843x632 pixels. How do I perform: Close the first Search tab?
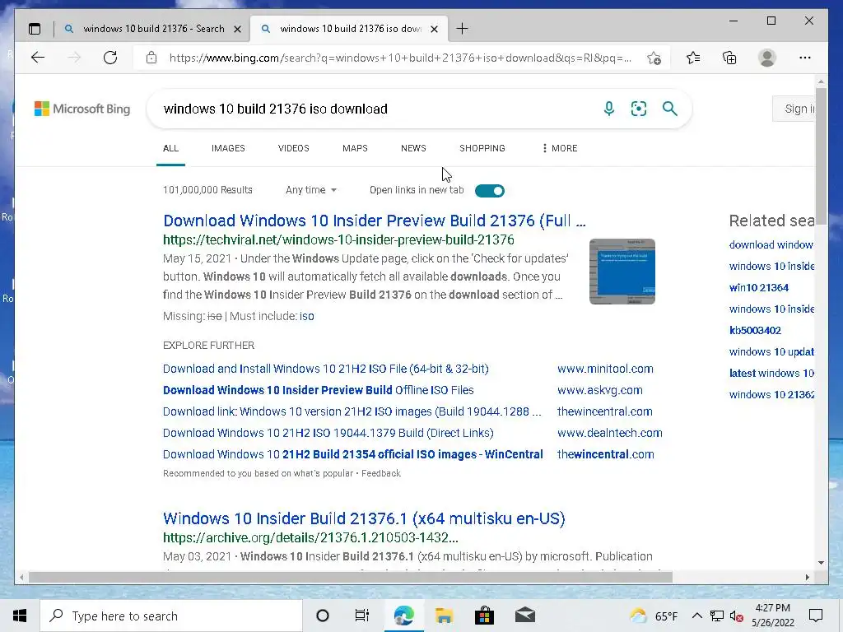tap(237, 30)
